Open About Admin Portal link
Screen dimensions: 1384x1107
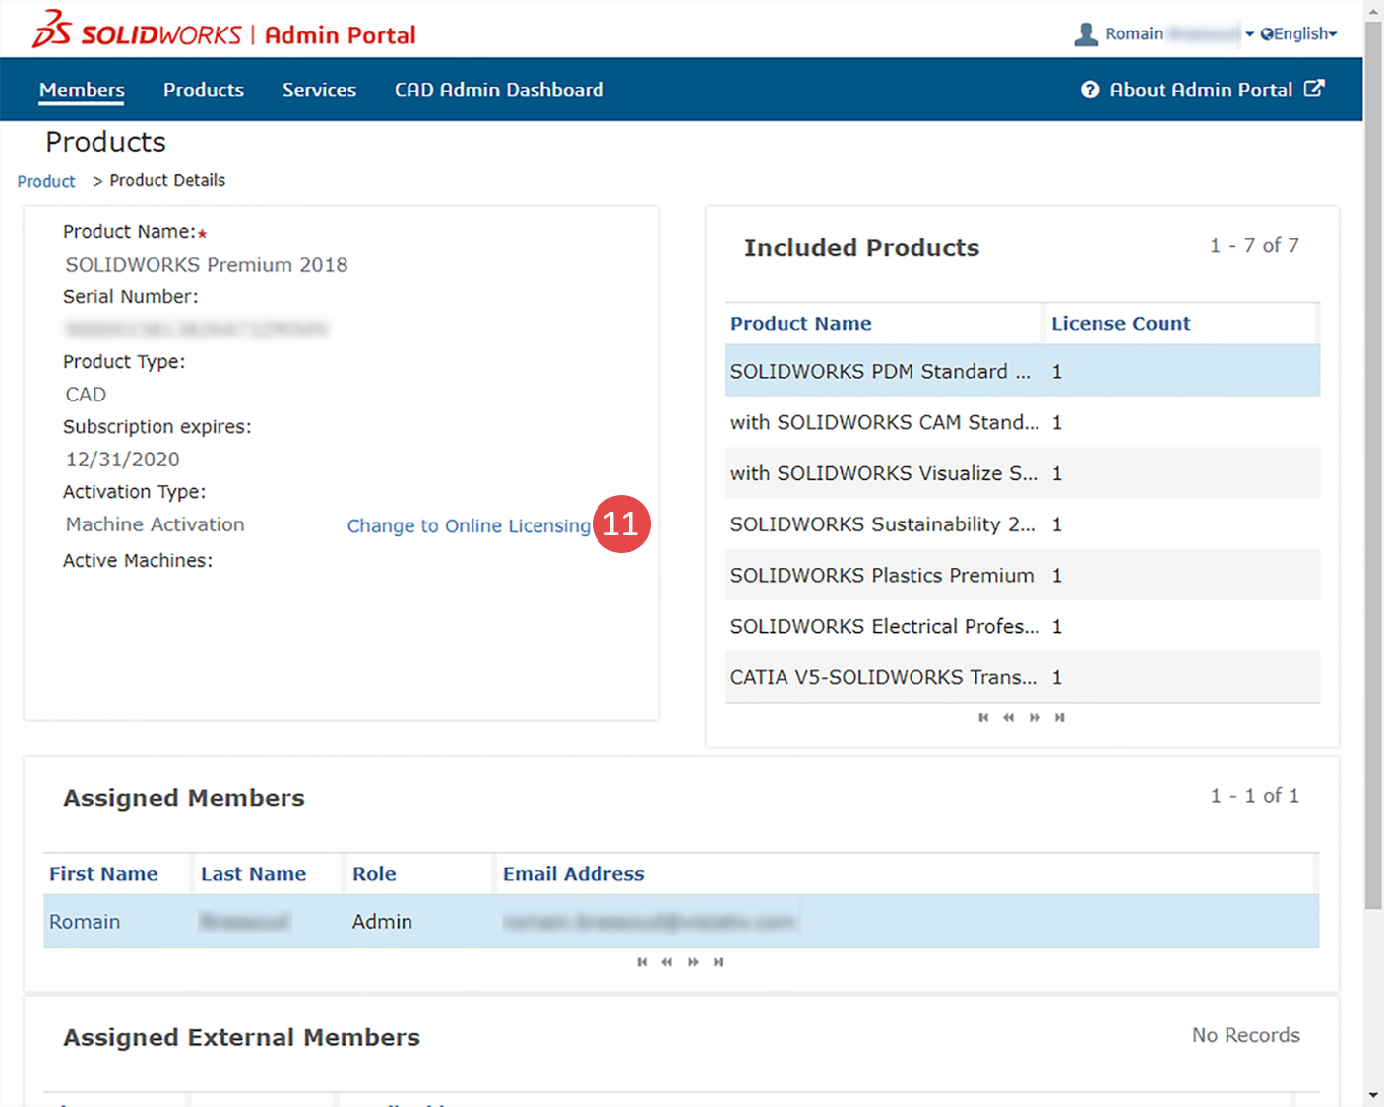(1201, 90)
